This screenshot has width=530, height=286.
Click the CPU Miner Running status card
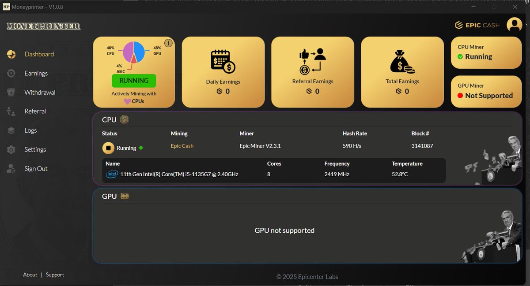point(486,52)
